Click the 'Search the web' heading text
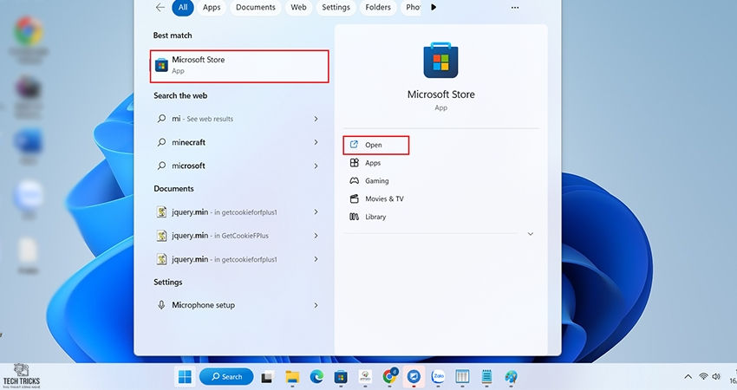Screen dimensions: 737x390 180,95
